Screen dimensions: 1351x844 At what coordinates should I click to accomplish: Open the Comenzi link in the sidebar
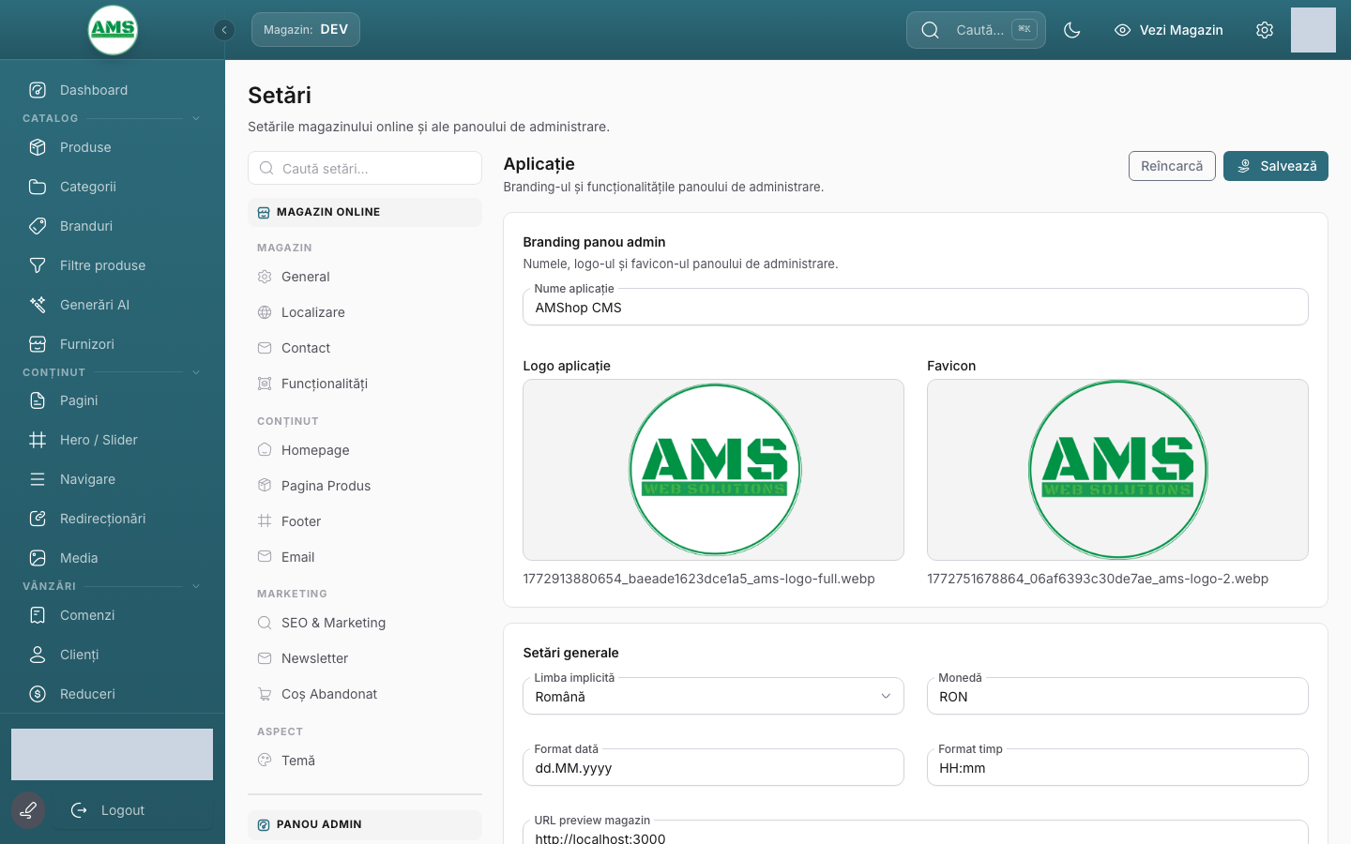pos(113,615)
